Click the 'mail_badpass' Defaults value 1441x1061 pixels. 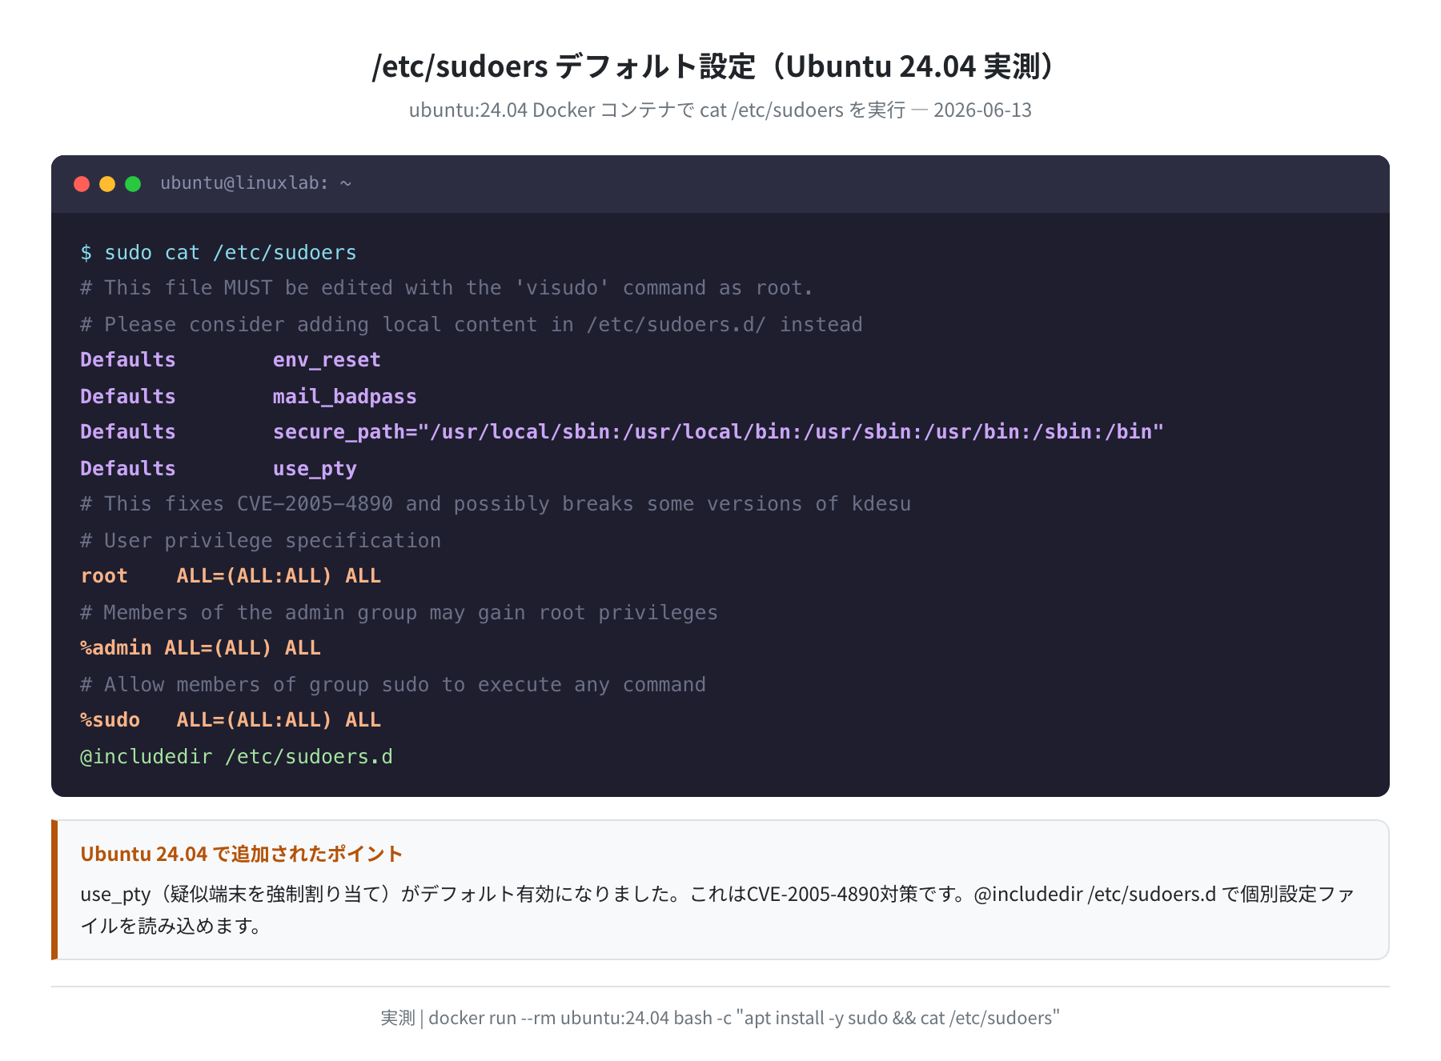click(x=345, y=397)
